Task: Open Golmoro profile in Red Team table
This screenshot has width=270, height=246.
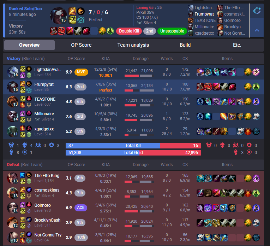Action: 43,205
